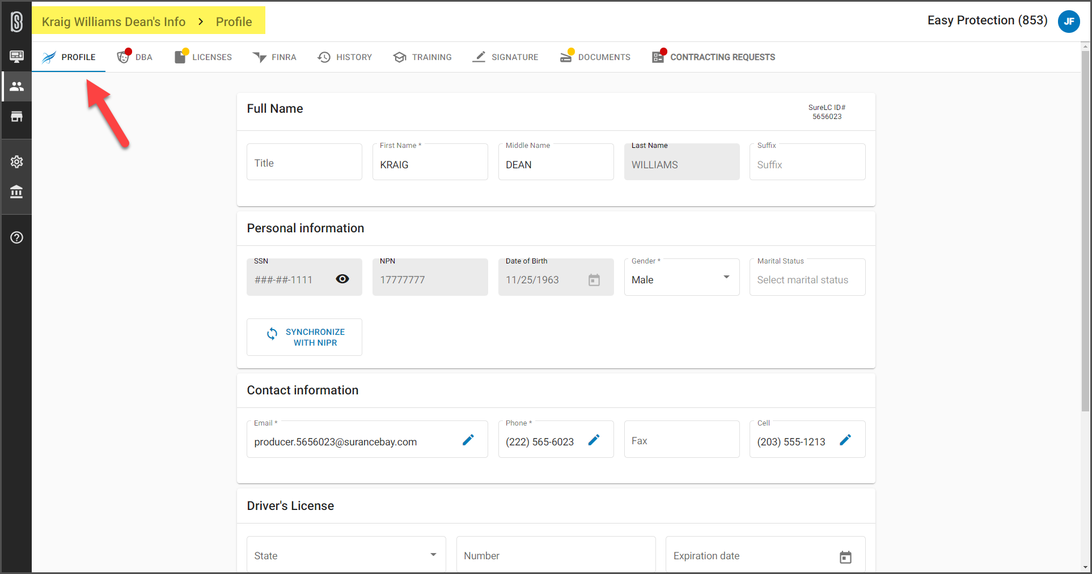
Task: Click the JF user avatar
Action: click(x=1069, y=22)
